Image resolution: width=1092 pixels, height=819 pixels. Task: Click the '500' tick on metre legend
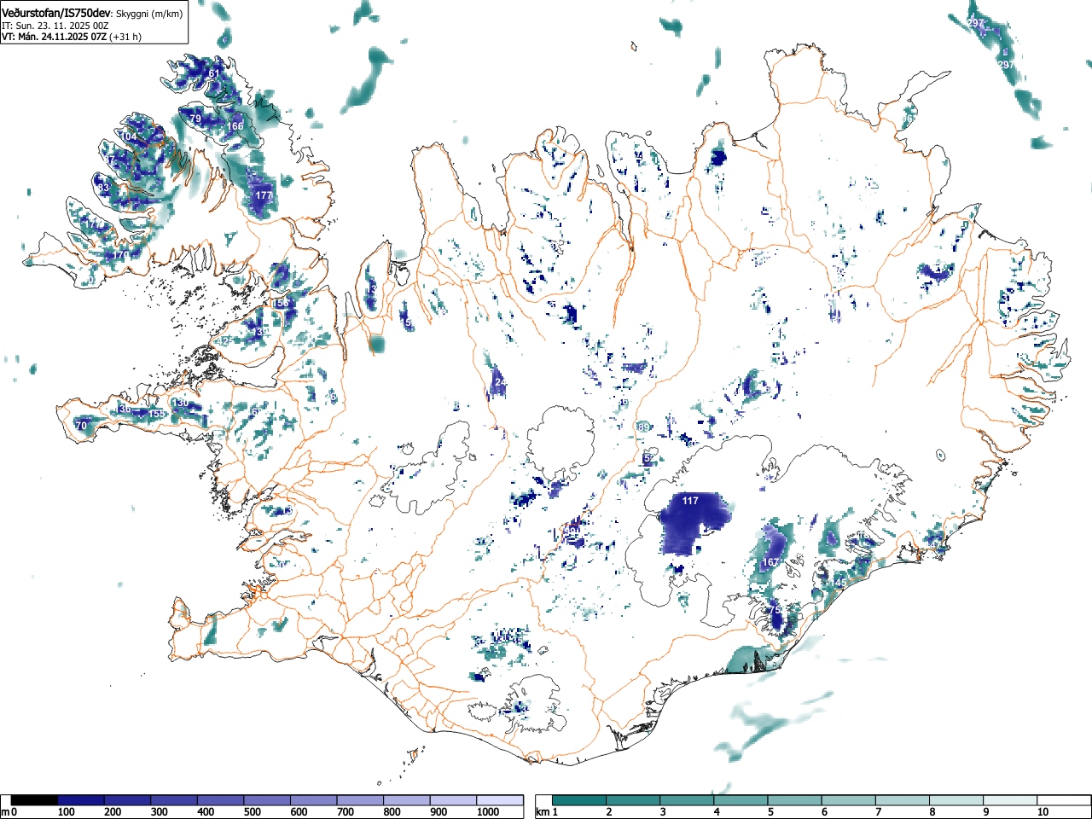pyautogui.click(x=253, y=812)
